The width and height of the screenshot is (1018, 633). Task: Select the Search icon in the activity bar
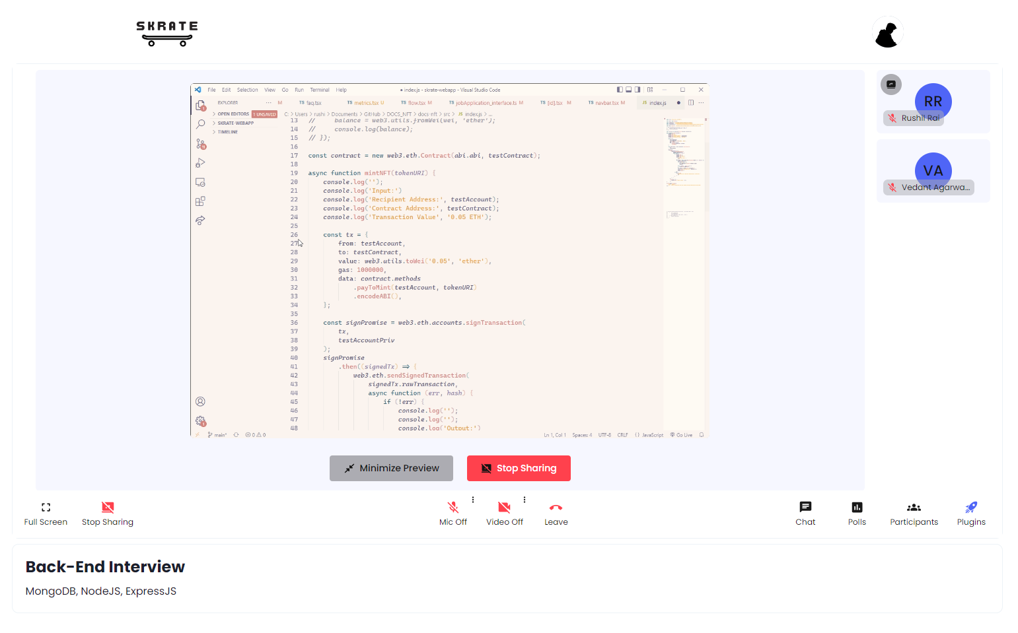point(200,123)
